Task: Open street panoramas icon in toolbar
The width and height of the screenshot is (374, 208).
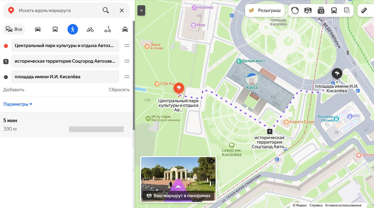Action: (x=308, y=11)
